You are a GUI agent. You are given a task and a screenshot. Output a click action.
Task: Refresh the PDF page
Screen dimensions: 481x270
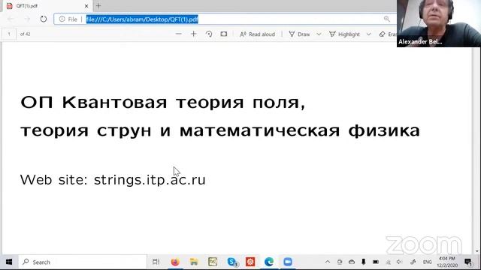coord(44,19)
